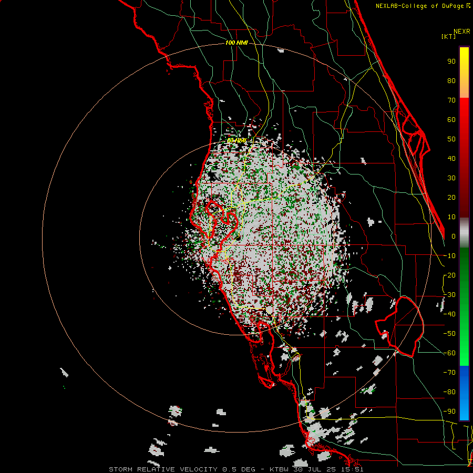
Task: Select the 50 NMI range ring label
Action: coord(236,140)
